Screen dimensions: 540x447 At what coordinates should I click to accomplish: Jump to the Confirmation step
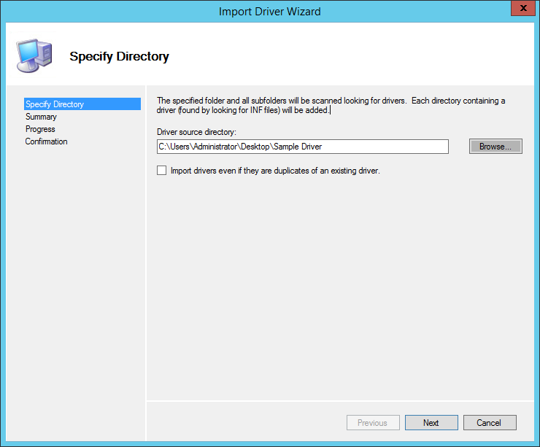tap(46, 141)
